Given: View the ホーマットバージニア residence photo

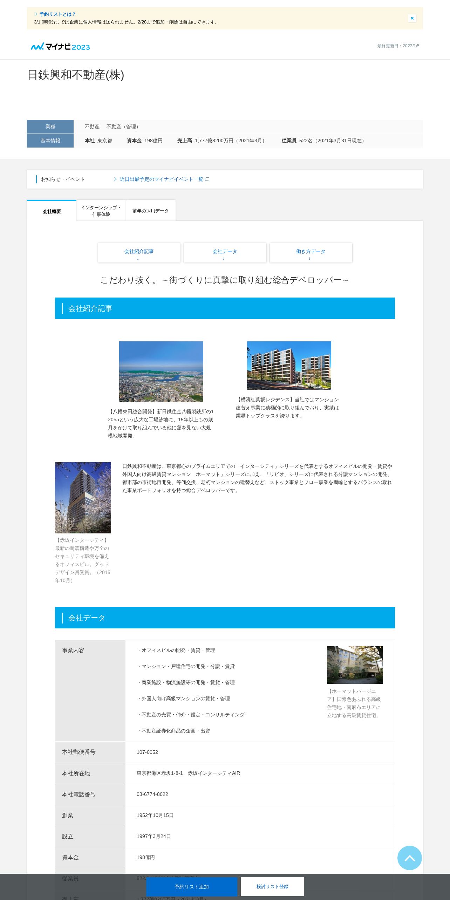Looking at the screenshot, I should [x=355, y=665].
